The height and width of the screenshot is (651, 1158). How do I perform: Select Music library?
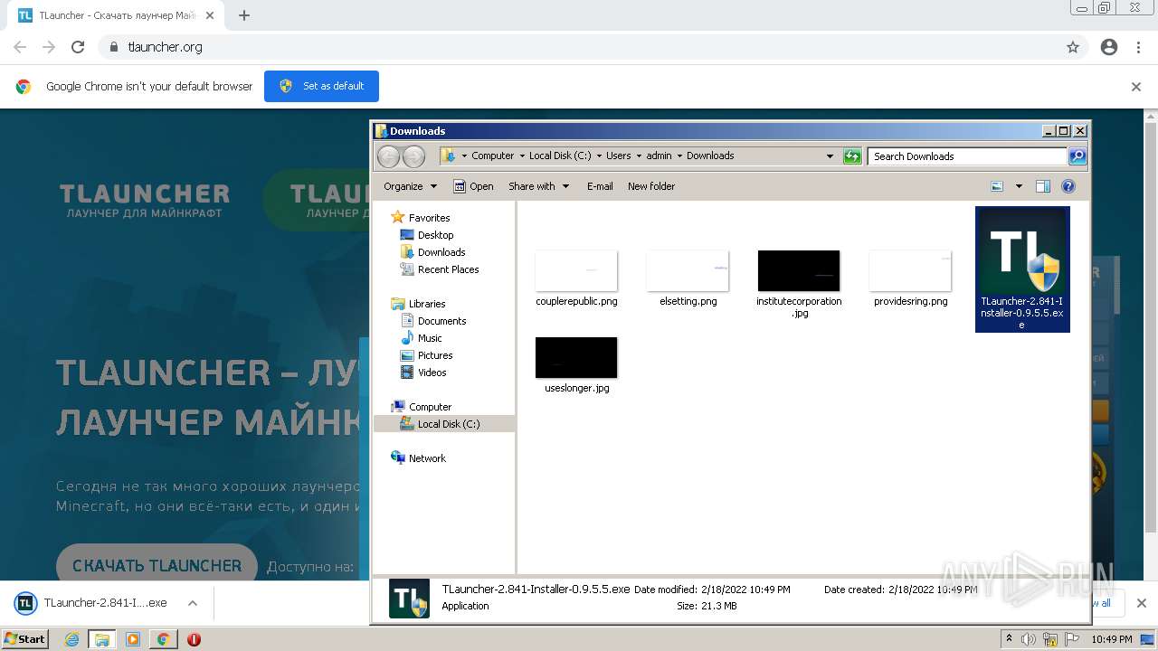(x=430, y=338)
